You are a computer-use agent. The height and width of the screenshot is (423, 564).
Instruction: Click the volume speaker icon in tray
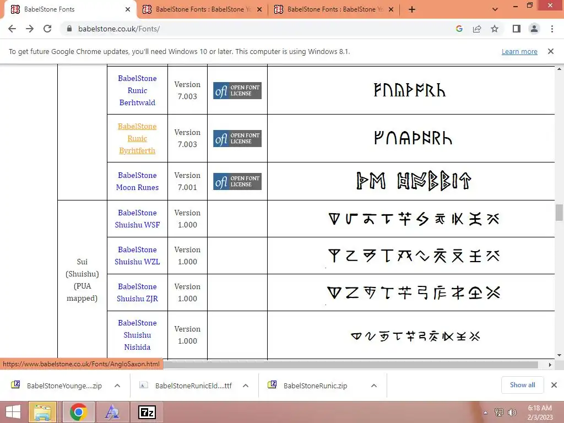pos(512,413)
